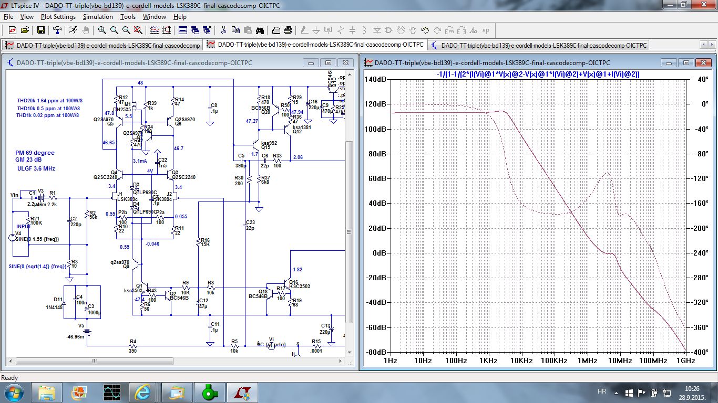Click the Halt hand icon
Image resolution: width=718 pixels, height=403 pixels.
click(85, 30)
